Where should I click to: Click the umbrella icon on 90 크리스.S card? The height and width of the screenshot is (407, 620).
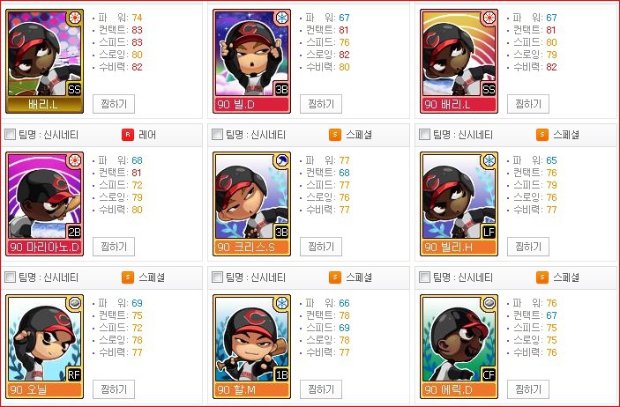coord(282,160)
